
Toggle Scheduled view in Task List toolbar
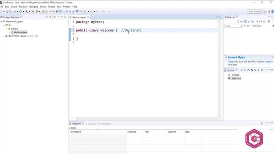[x=248, y=21]
